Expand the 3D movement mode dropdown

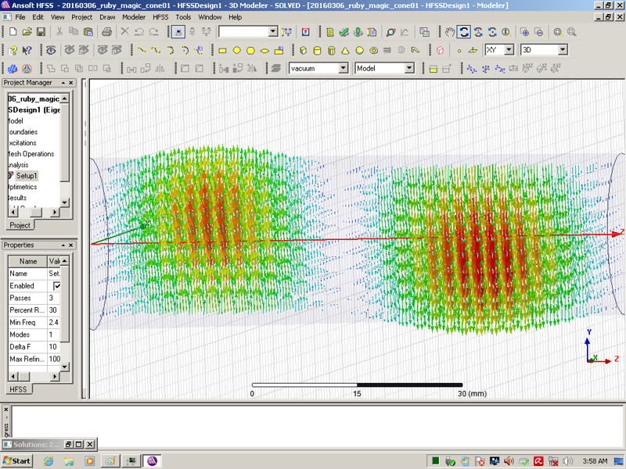click(x=562, y=50)
